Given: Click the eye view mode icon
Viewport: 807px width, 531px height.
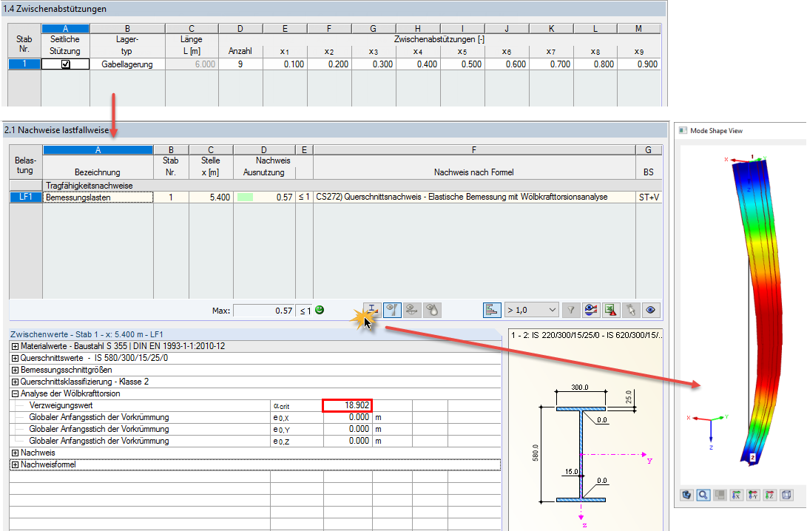Looking at the screenshot, I should point(651,311).
